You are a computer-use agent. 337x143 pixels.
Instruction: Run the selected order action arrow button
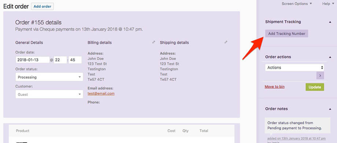coord(320,76)
